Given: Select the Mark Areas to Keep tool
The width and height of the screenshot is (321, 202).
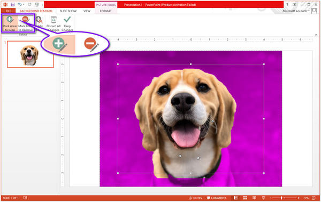Looking at the screenshot, I should 10,23.
